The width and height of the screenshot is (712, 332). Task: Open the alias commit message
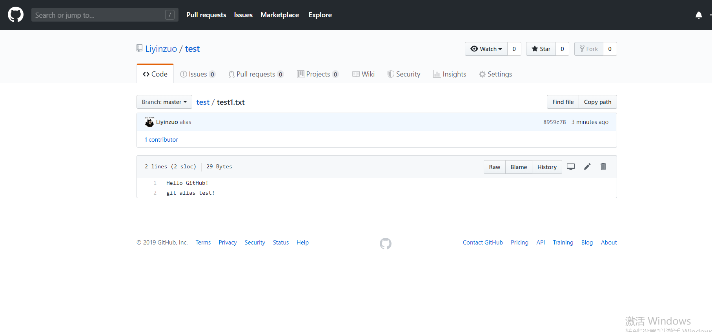pos(186,122)
